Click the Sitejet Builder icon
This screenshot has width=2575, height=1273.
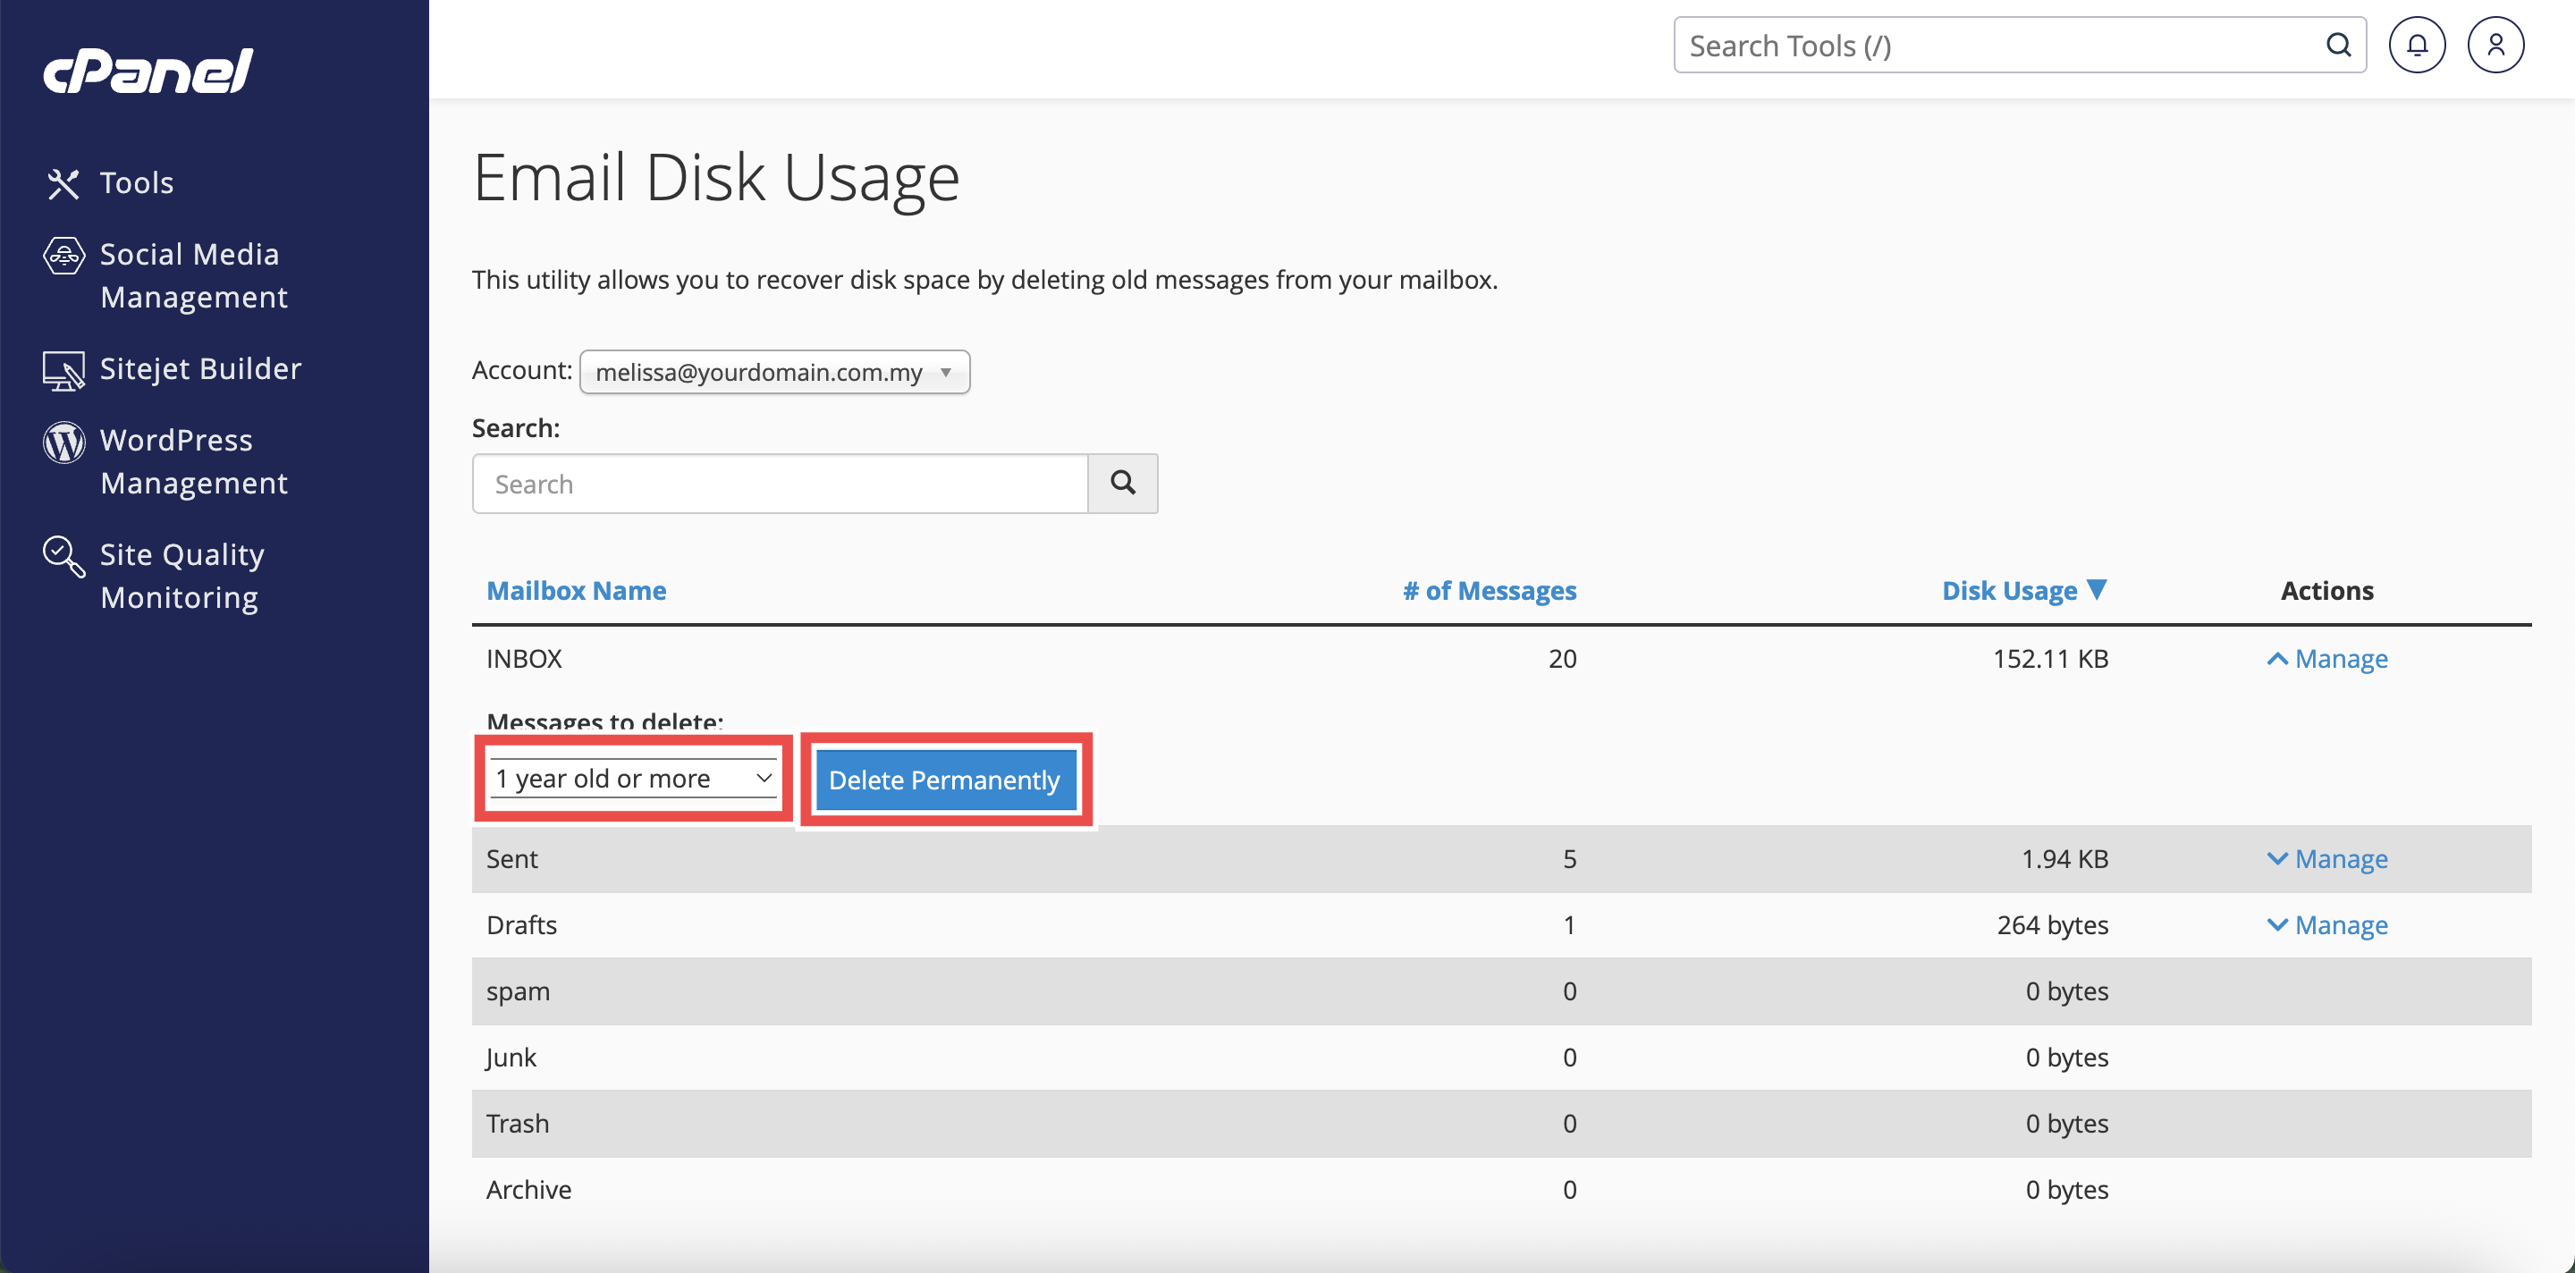click(63, 371)
